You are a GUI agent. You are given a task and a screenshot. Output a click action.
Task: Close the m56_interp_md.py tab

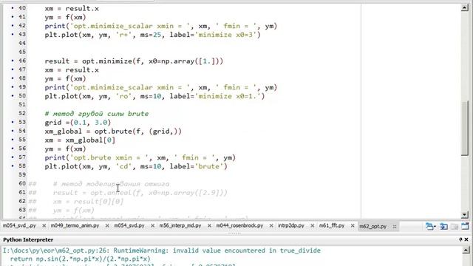click(x=209, y=225)
